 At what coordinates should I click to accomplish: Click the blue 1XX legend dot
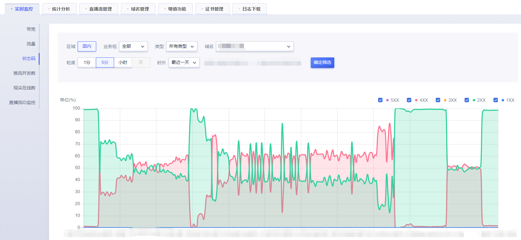pos(503,100)
